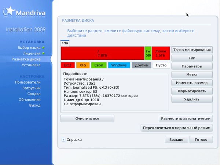Click the green dot beside Лицензия
The width and height of the screenshot is (220, 165).
pyautogui.click(x=43, y=53)
